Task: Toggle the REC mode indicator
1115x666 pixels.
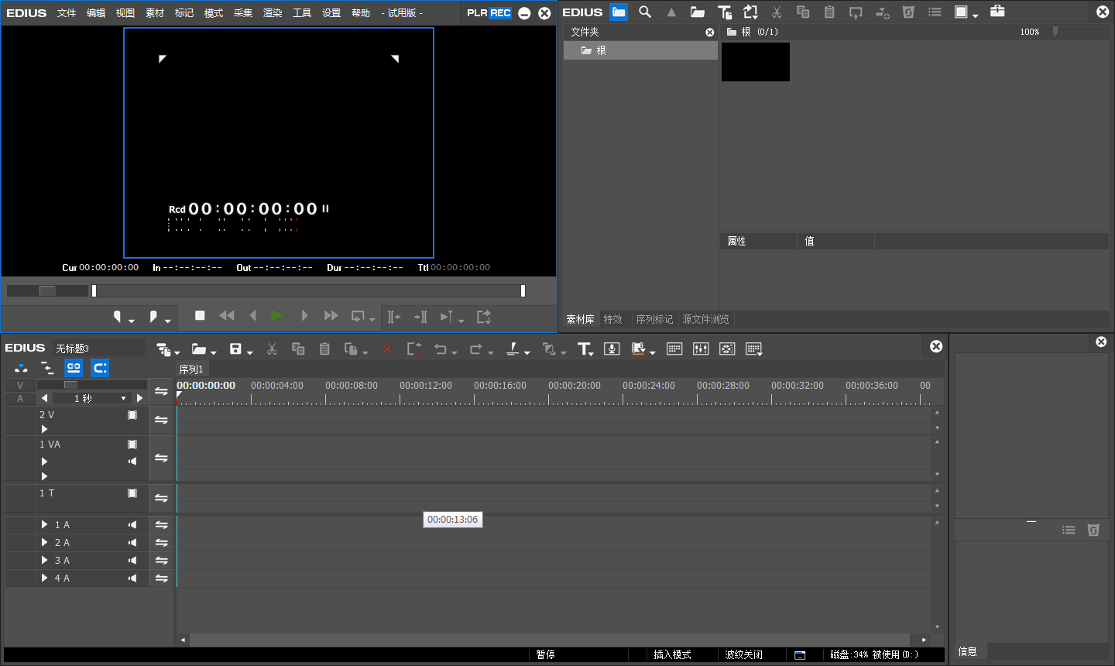Action: [500, 13]
